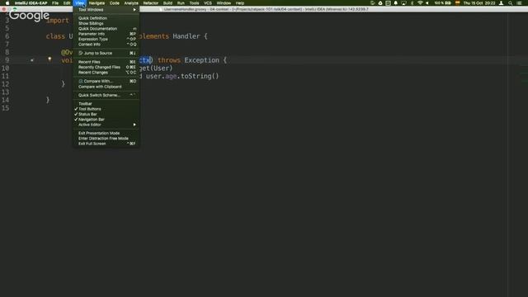Close the open View menu

click(80, 3)
